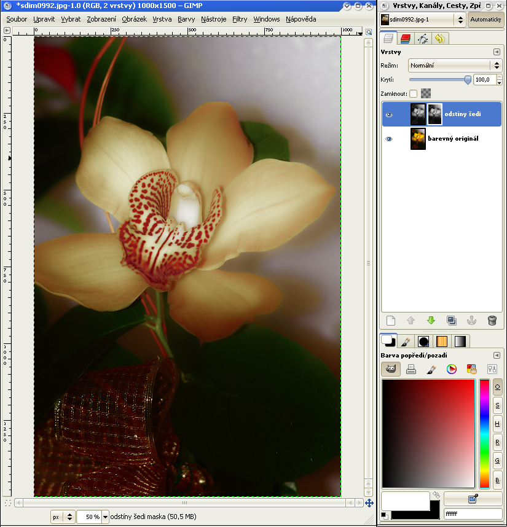Delete layer with trash icon
507x527 pixels.
[x=492, y=320]
